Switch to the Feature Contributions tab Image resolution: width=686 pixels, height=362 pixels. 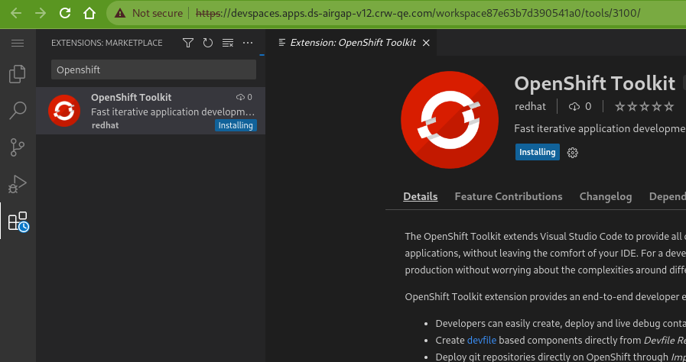click(508, 197)
